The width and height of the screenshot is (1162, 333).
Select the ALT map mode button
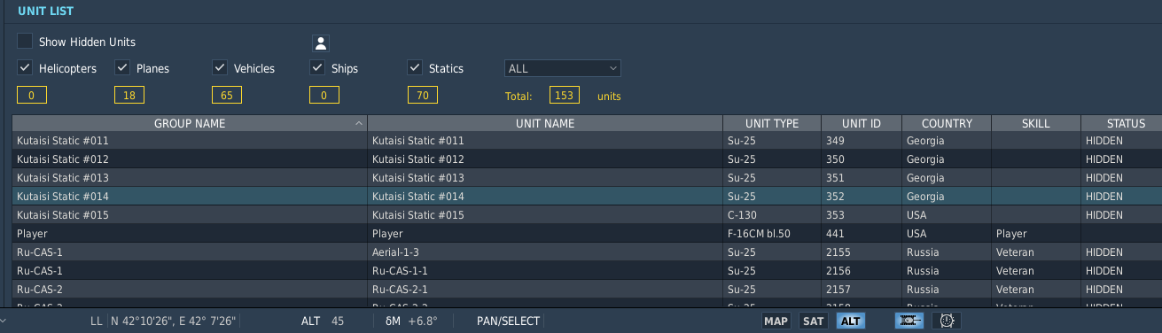(851, 321)
